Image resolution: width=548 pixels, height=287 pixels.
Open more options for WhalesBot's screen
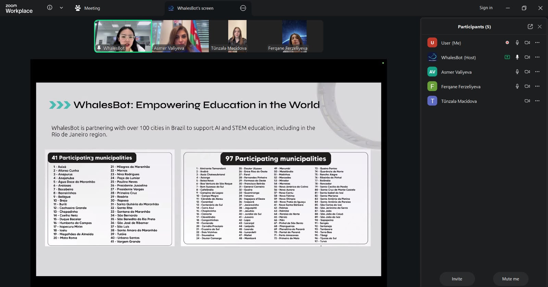coord(243,8)
